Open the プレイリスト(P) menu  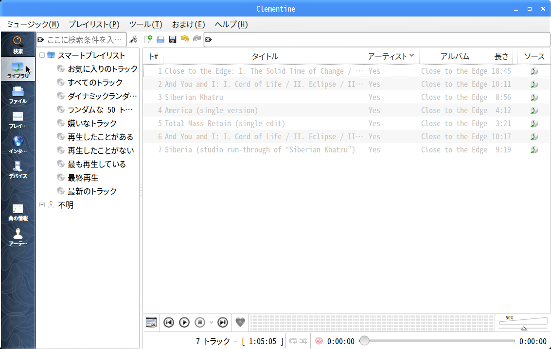pyautogui.click(x=94, y=25)
